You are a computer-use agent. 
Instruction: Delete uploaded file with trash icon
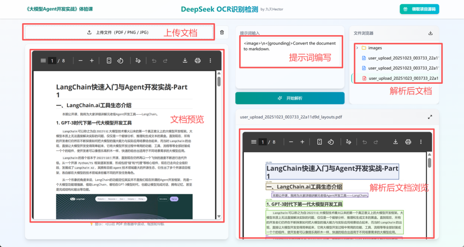[x=222, y=33]
